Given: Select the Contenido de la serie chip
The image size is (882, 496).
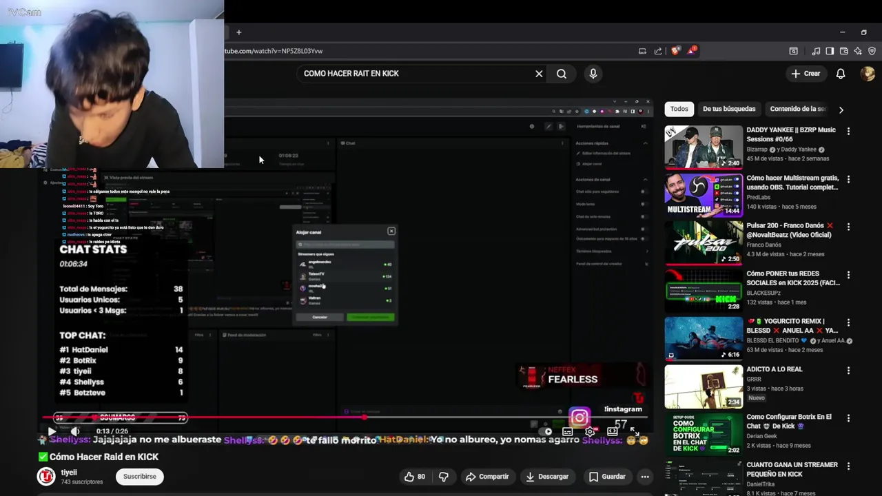Looking at the screenshot, I should point(798,109).
